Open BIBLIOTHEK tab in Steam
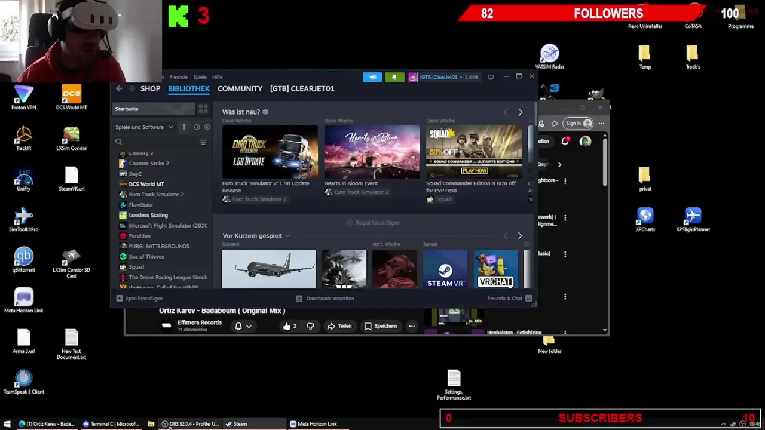 point(189,88)
